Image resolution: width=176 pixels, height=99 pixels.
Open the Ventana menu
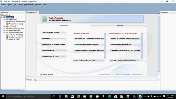pyautogui.click(x=38, y=5)
